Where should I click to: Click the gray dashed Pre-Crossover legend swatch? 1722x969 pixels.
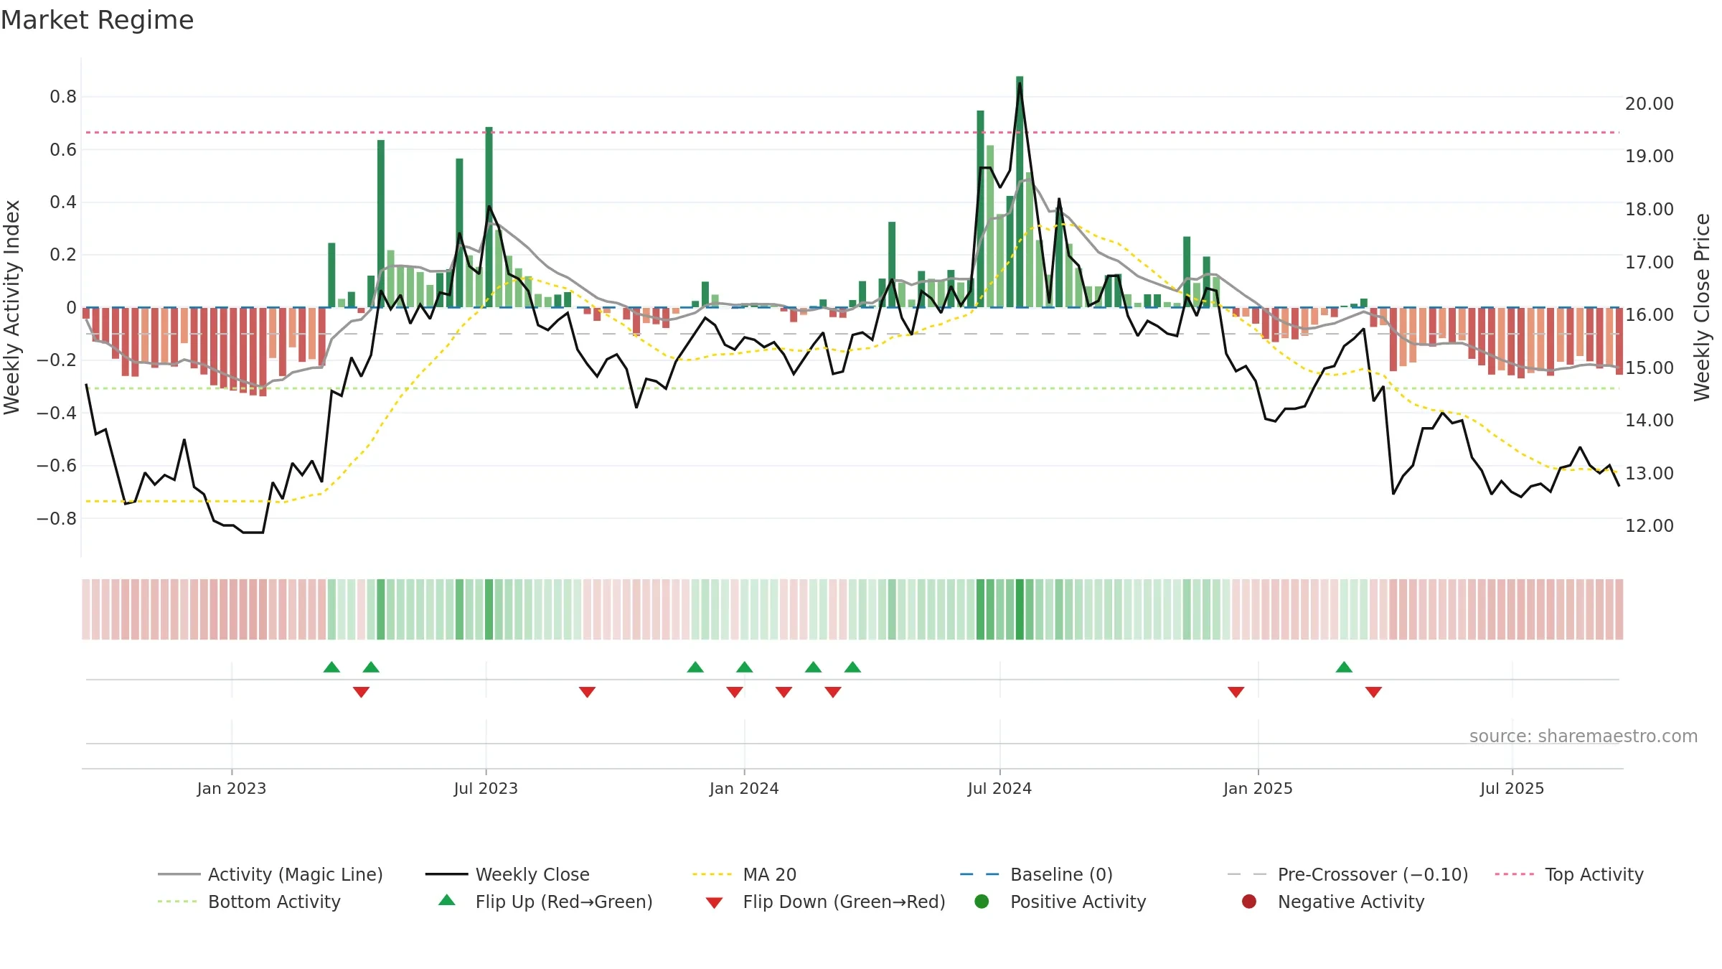tap(1247, 874)
